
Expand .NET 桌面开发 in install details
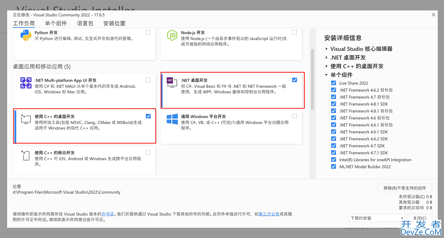click(x=326, y=57)
